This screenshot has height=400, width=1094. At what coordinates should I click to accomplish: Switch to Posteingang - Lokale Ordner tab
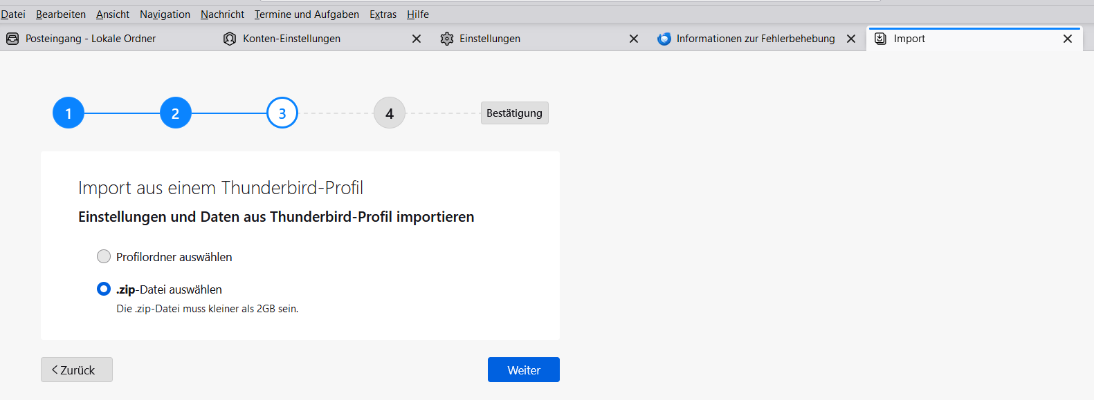coord(91,39)
